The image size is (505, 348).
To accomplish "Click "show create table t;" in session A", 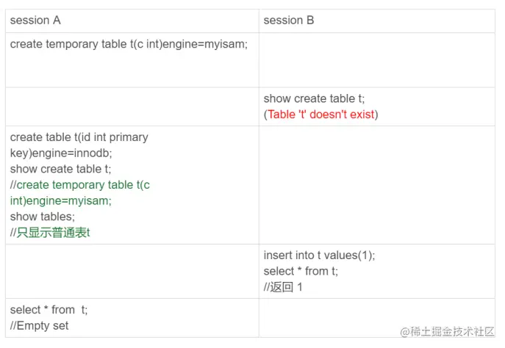I will click(60, 169).
